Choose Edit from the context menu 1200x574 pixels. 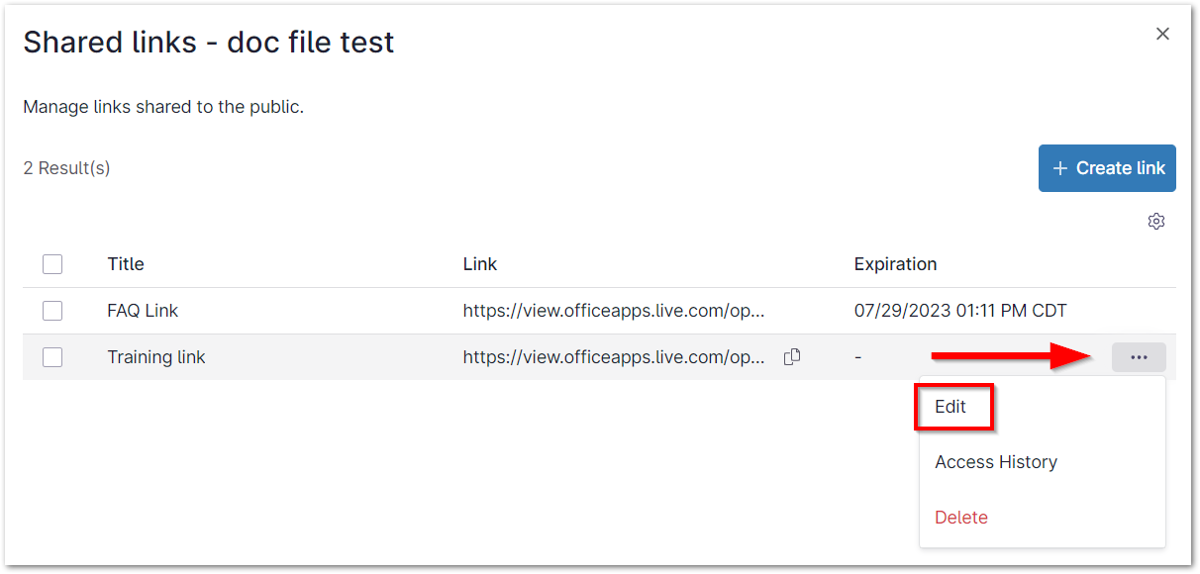pyautogui.click(x=950, y=407)
